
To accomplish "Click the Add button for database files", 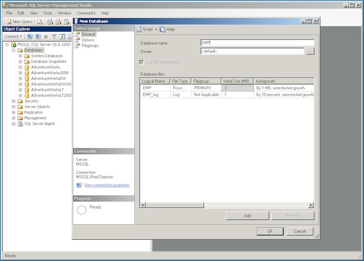I will coord(248,216).
